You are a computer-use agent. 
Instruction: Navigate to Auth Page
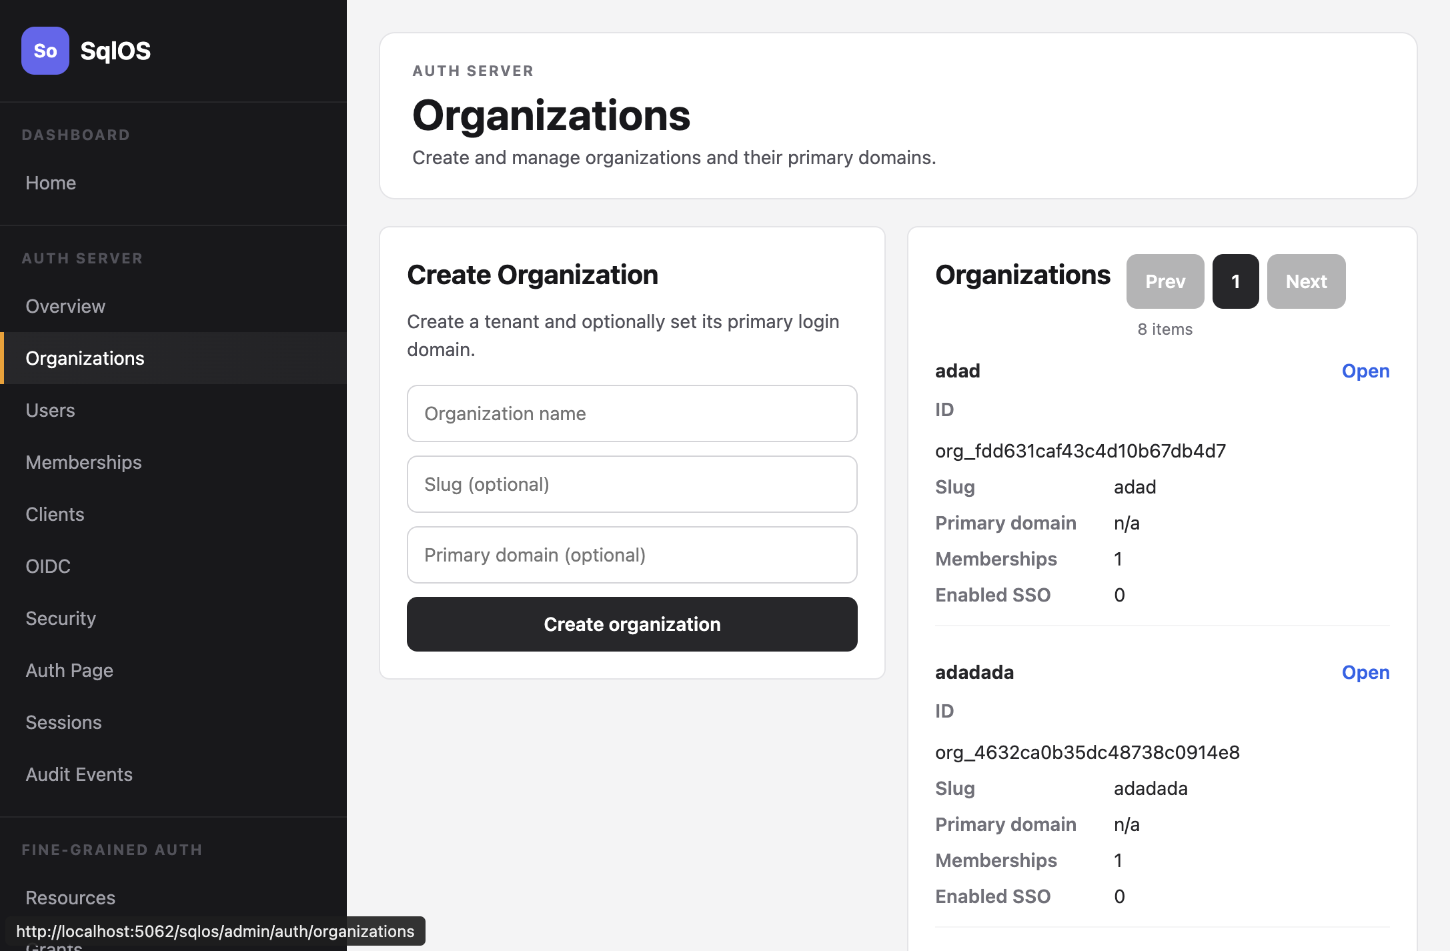[69, 670]
